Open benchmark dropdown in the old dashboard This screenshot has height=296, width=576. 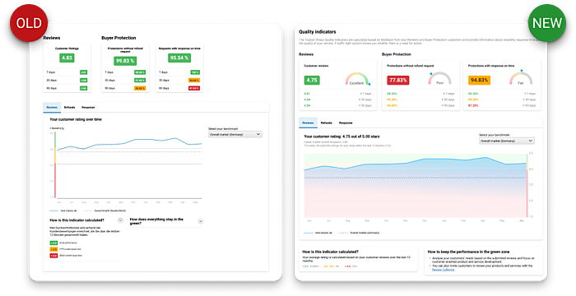click(x=235, y=134)
